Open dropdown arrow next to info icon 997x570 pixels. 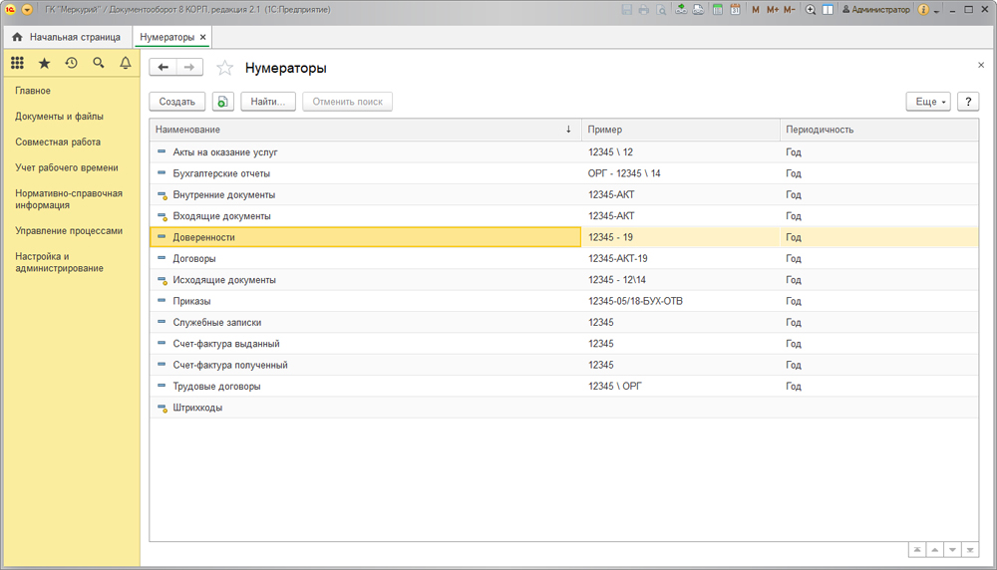tap(938, 10)
